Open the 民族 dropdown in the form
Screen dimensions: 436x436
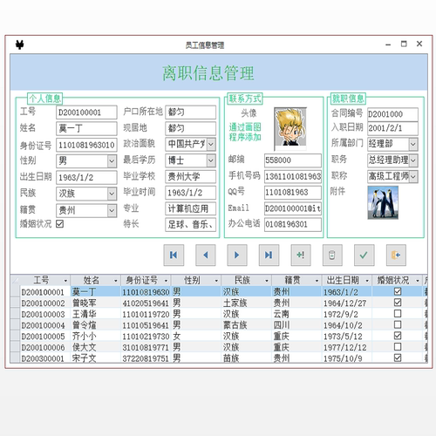pyautogui.click(x=112, y=194)
